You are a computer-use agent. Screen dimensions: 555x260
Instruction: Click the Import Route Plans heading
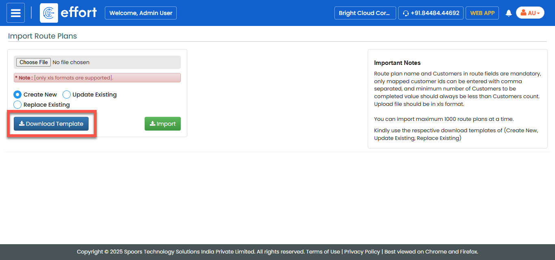coord(42,36)
